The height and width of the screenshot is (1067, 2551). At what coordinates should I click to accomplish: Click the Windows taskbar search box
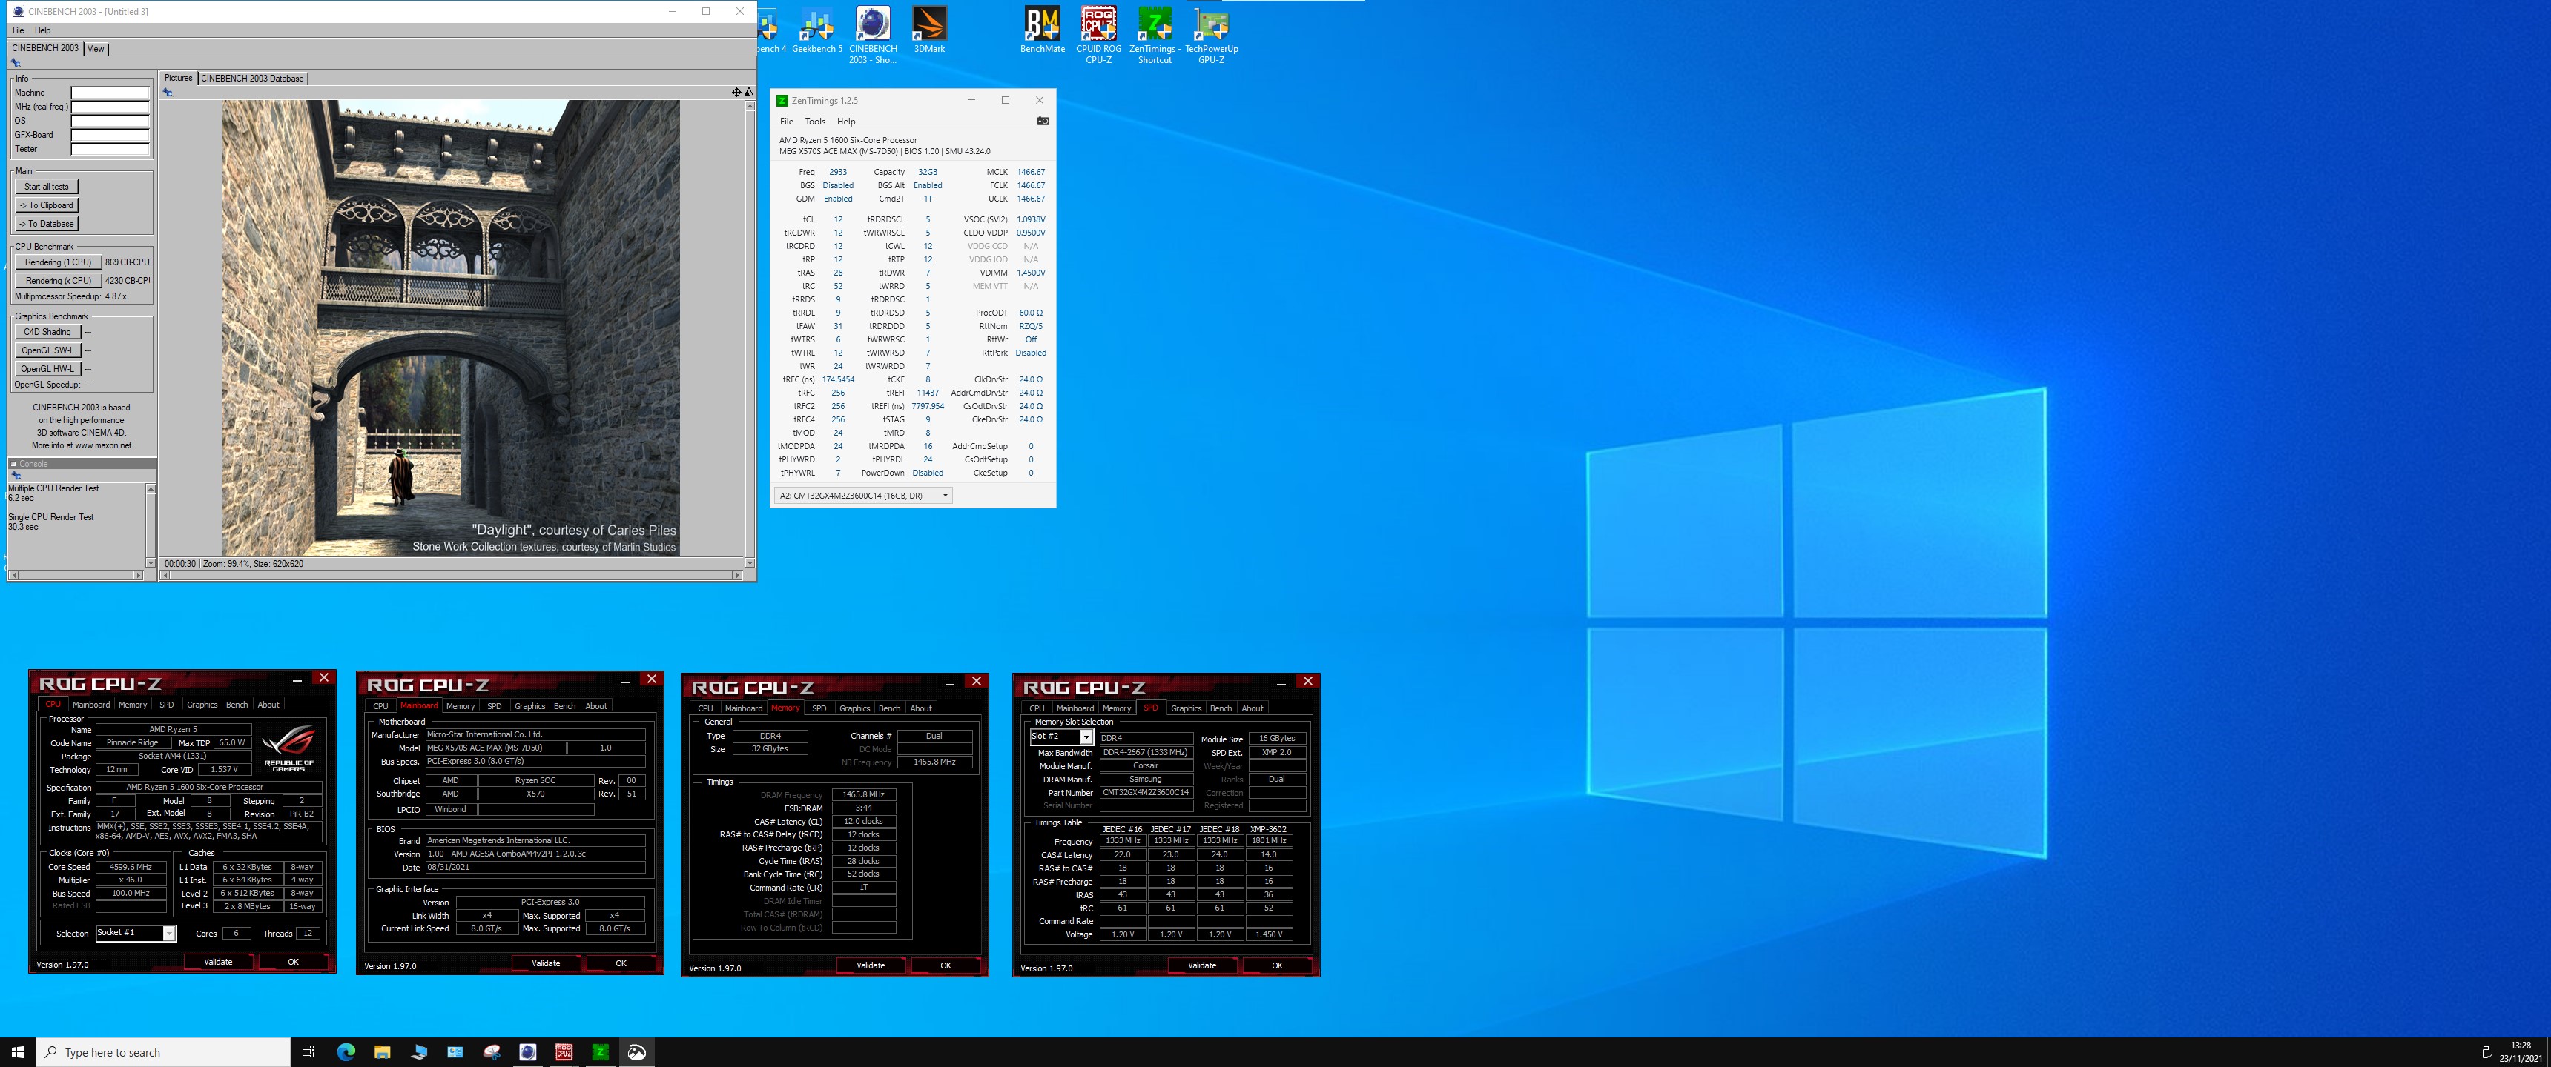(163, 1052)
